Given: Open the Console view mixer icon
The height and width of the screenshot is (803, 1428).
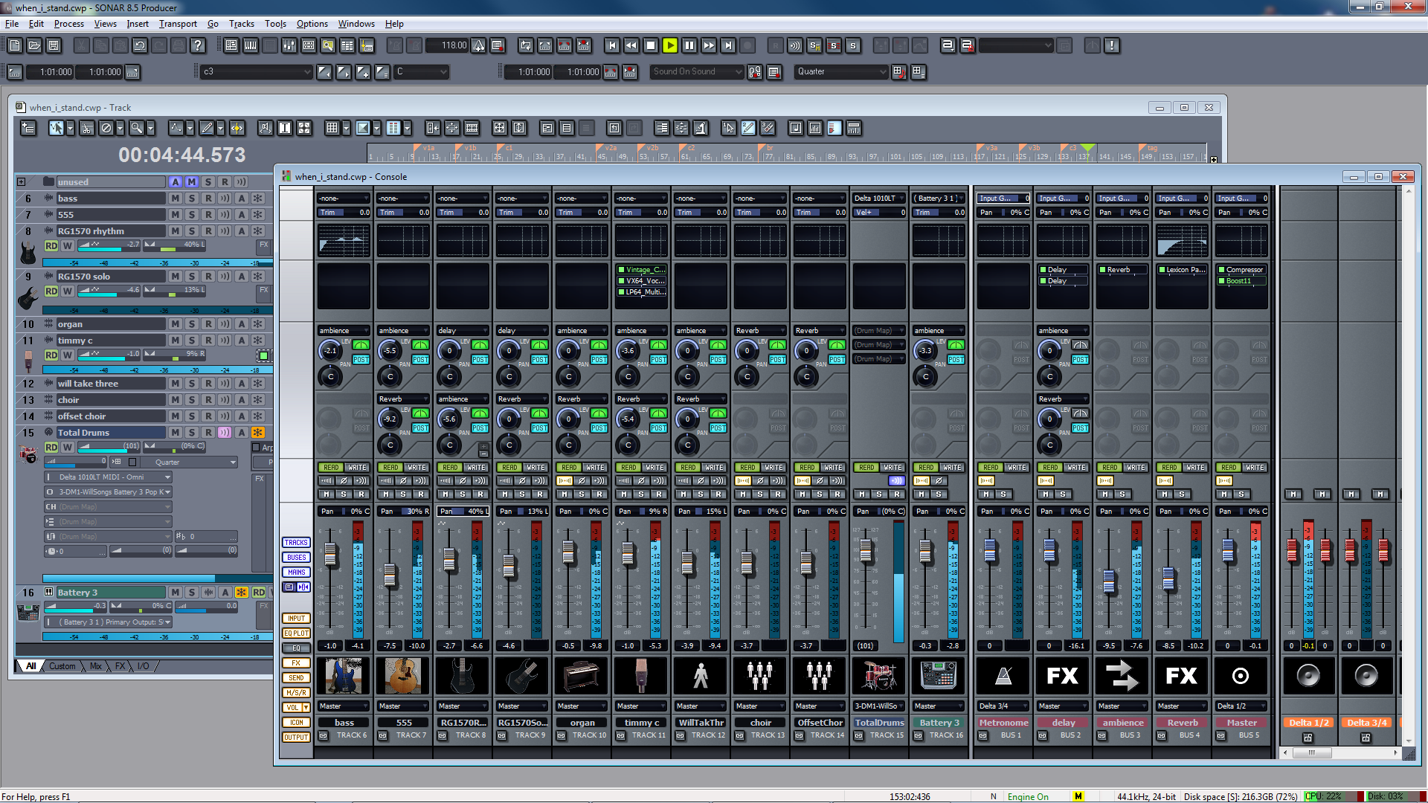Looking at the screenshot, I should 289,45.
